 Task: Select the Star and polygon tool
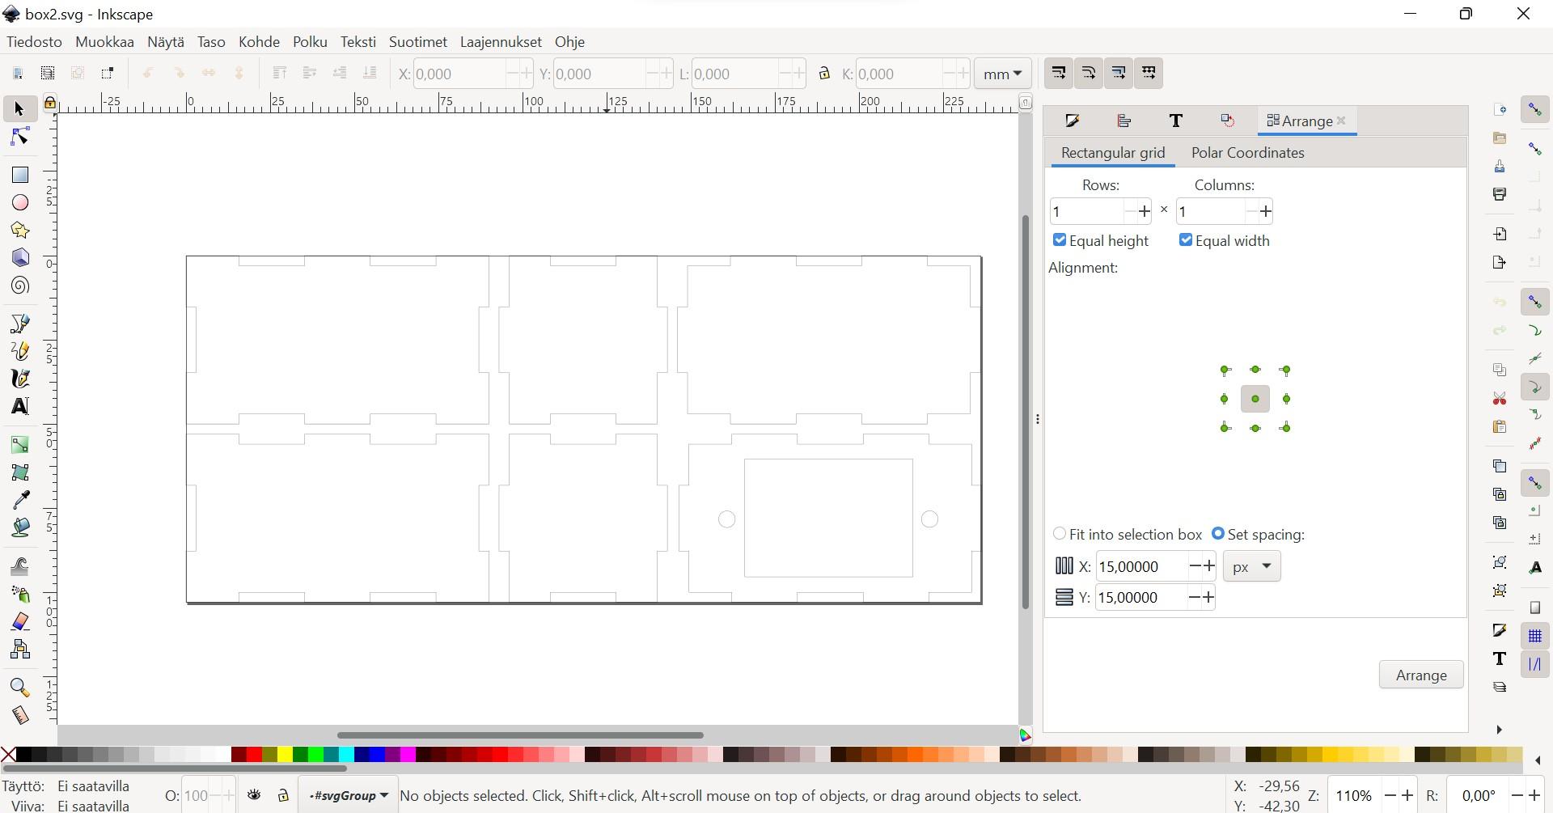pyautogui.click(x=19, y=231)
